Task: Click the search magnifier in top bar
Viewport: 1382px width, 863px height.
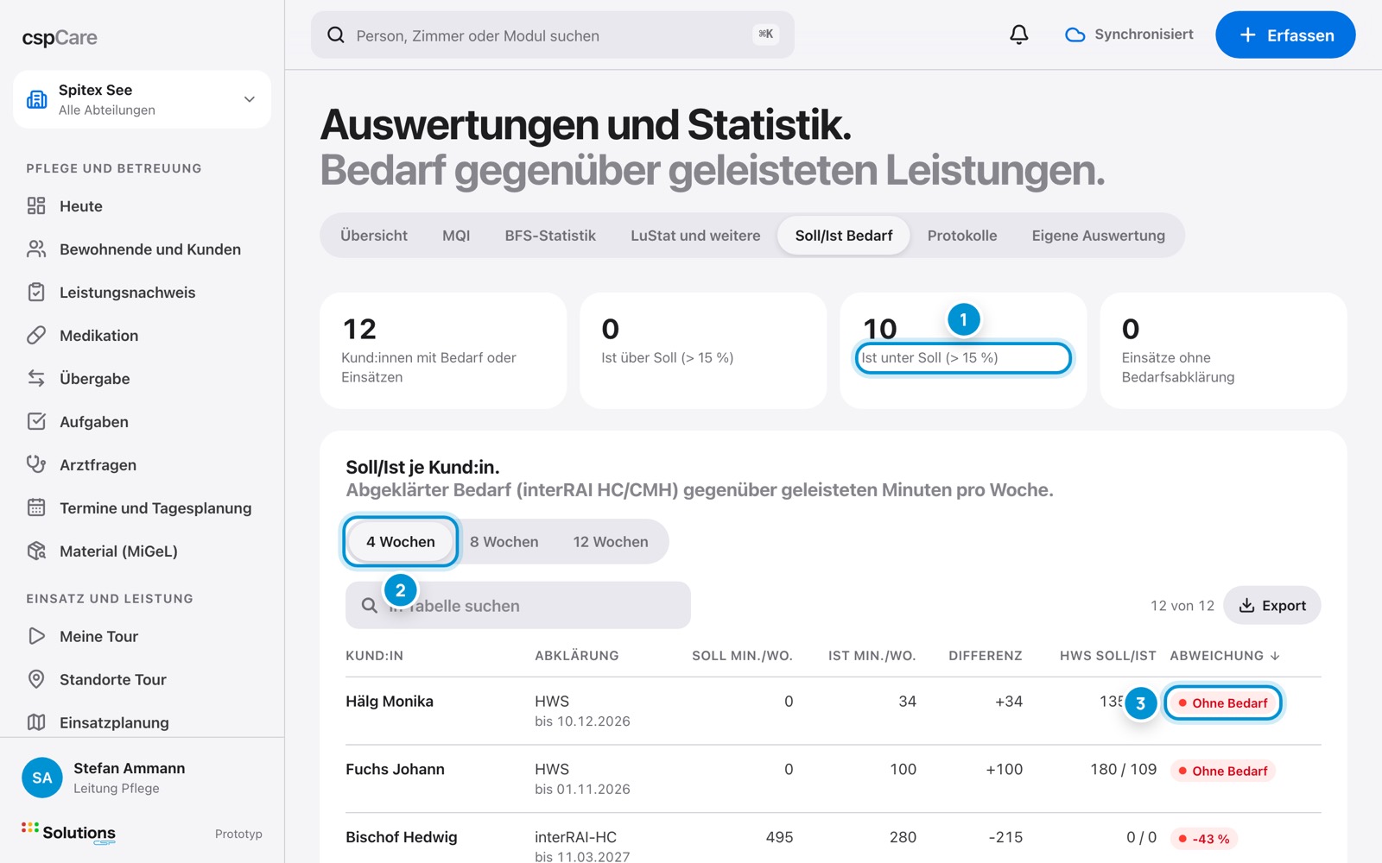Action: point(336,35)
